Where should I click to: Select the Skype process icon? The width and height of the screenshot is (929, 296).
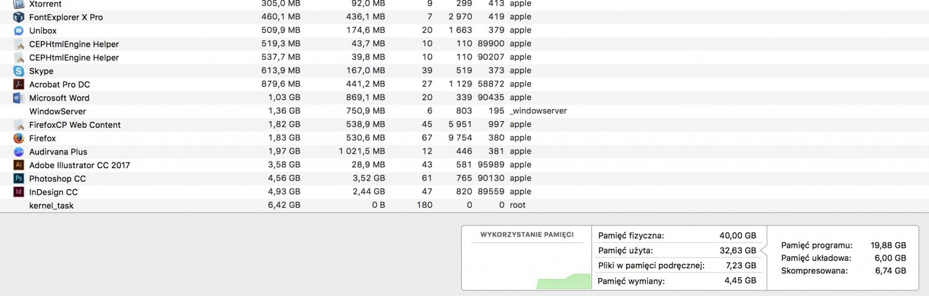[19, 71]
